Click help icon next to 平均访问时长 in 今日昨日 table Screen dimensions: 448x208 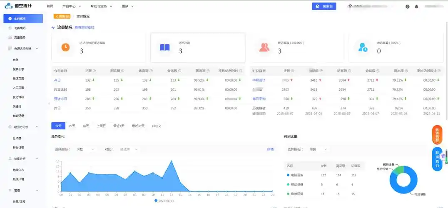(x=241, y=71)
